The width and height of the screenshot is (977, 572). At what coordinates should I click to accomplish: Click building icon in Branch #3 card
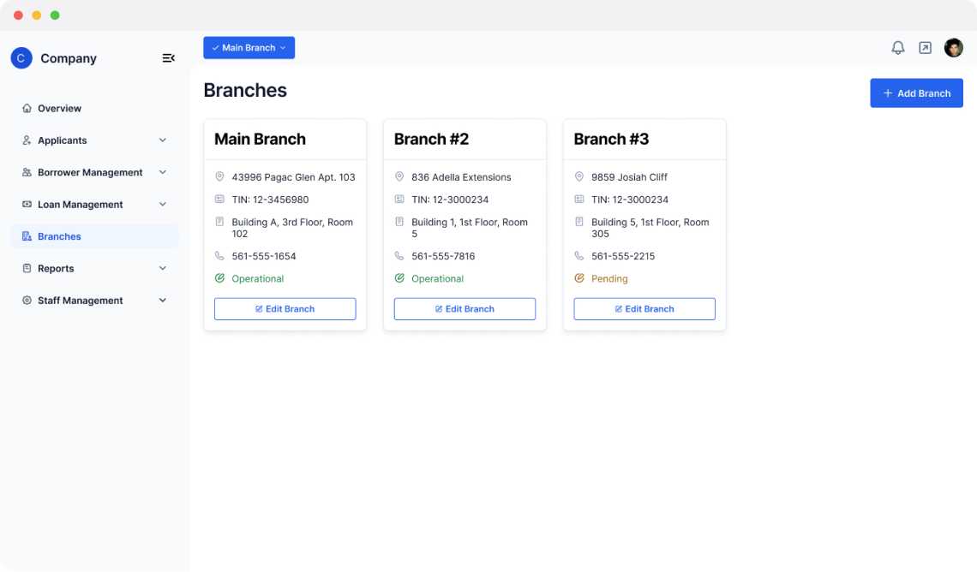(578, 222)
